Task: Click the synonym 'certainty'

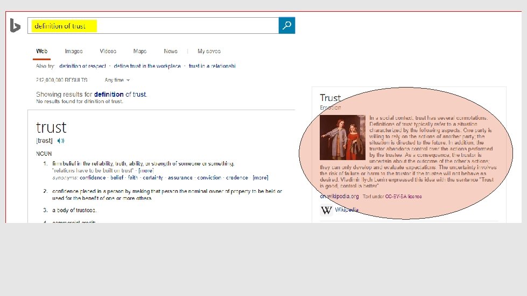Action: click(x=152, y=178)
